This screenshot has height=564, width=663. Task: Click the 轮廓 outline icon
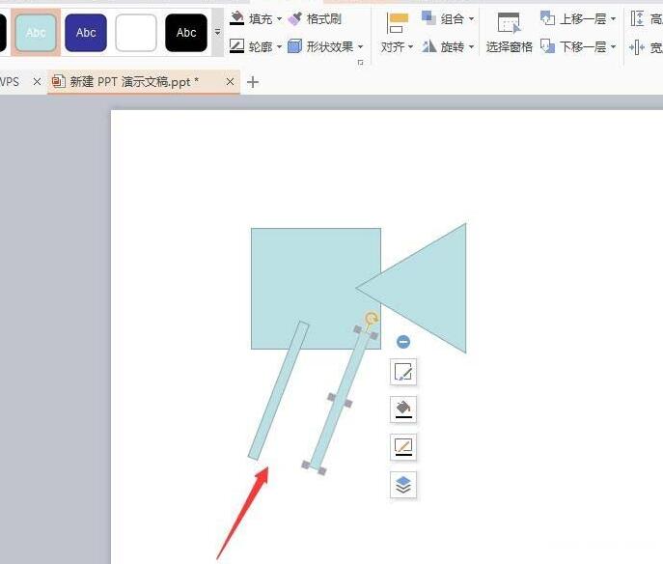click(236, 46)
